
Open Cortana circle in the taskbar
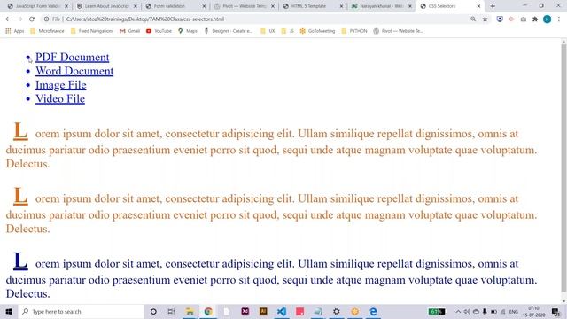(x=153, y=311)
